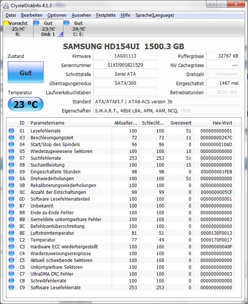Click the Parametername column header

click(x=70, y=123)
